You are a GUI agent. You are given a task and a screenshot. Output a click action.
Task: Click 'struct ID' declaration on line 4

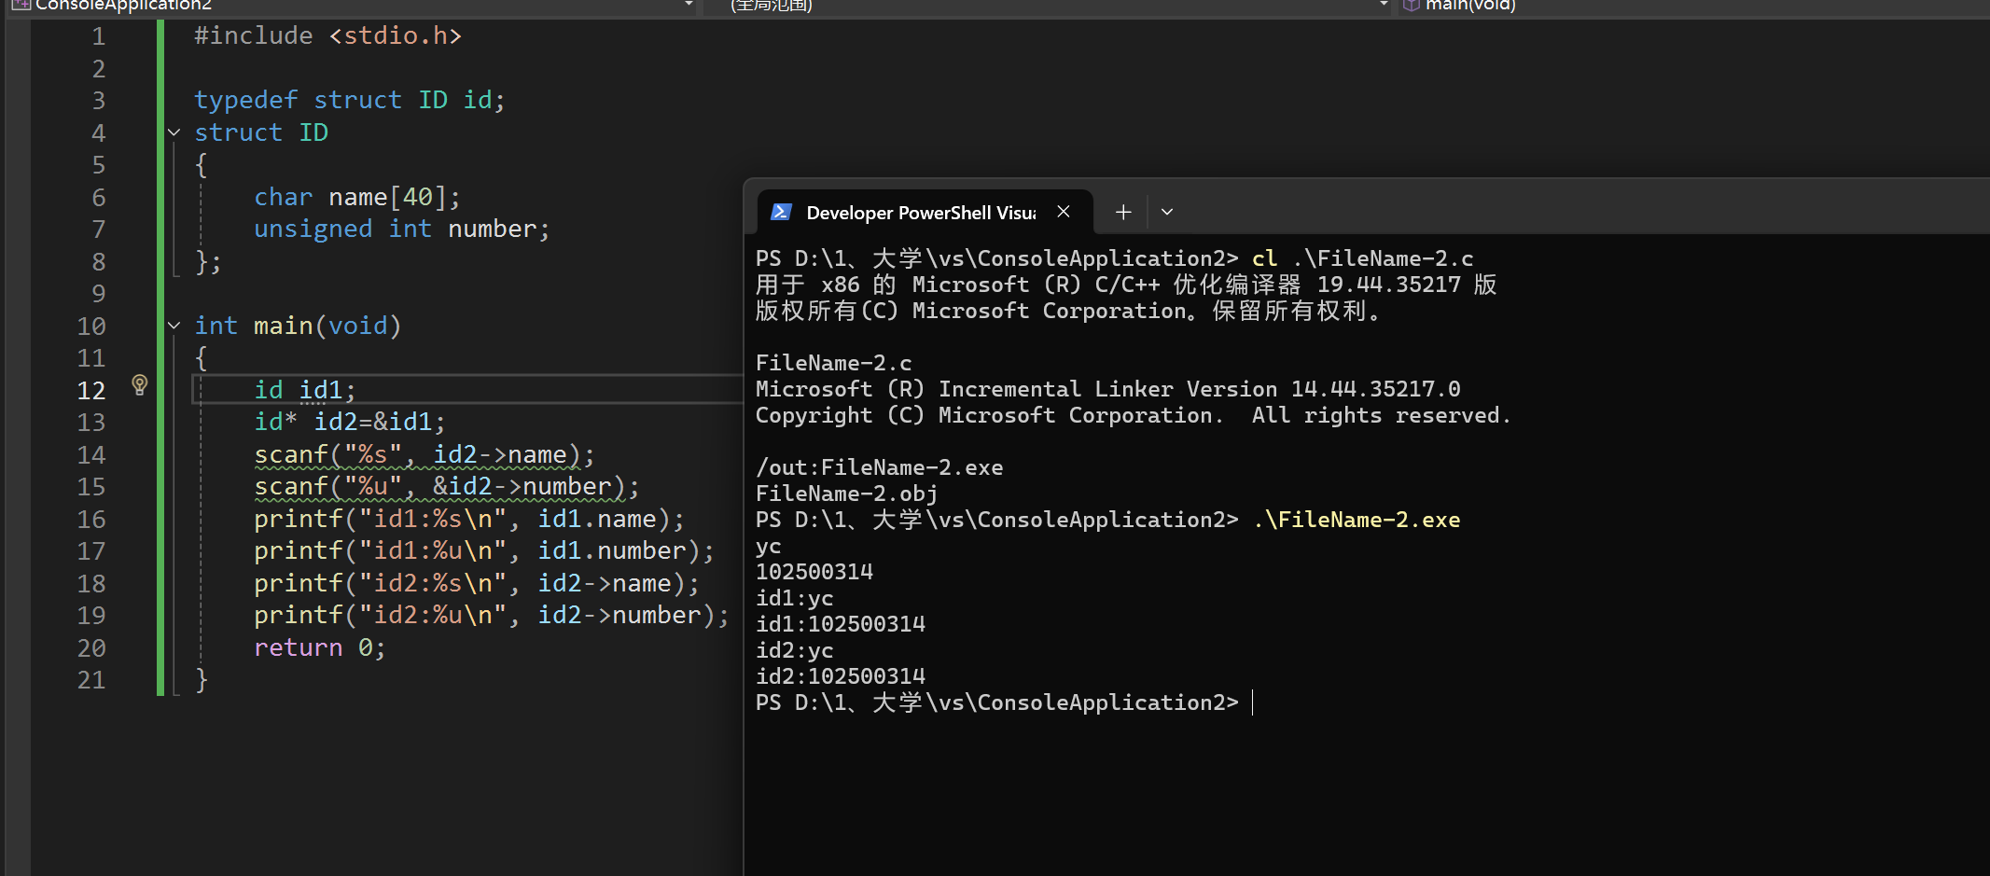pos(261,132)
